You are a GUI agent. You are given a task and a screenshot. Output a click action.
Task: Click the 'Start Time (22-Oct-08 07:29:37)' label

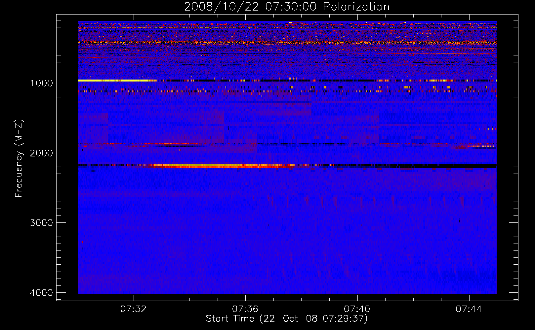pyautogui.click(x=287, y=319)
